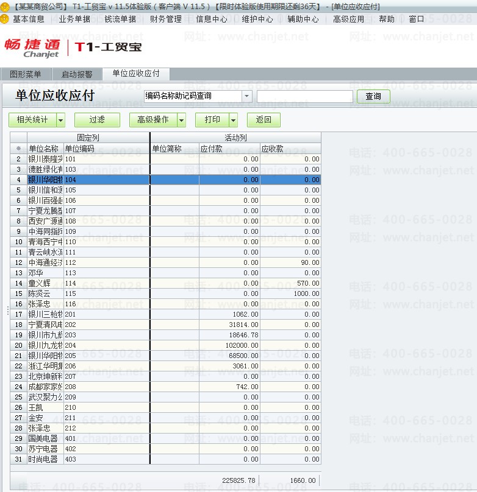The image size is (477, 492).
Task: Open the 维护中心 menu
Action: pos(257,19)
